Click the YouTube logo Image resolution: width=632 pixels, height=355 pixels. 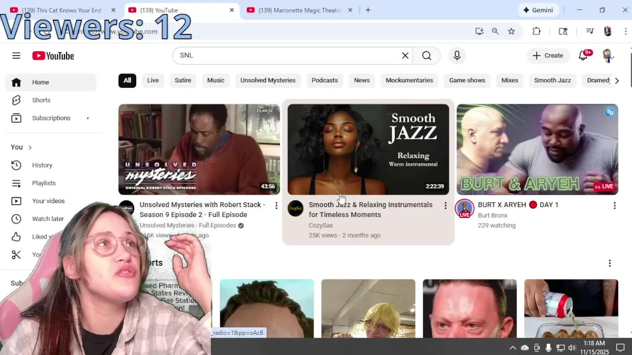(53, 56)
